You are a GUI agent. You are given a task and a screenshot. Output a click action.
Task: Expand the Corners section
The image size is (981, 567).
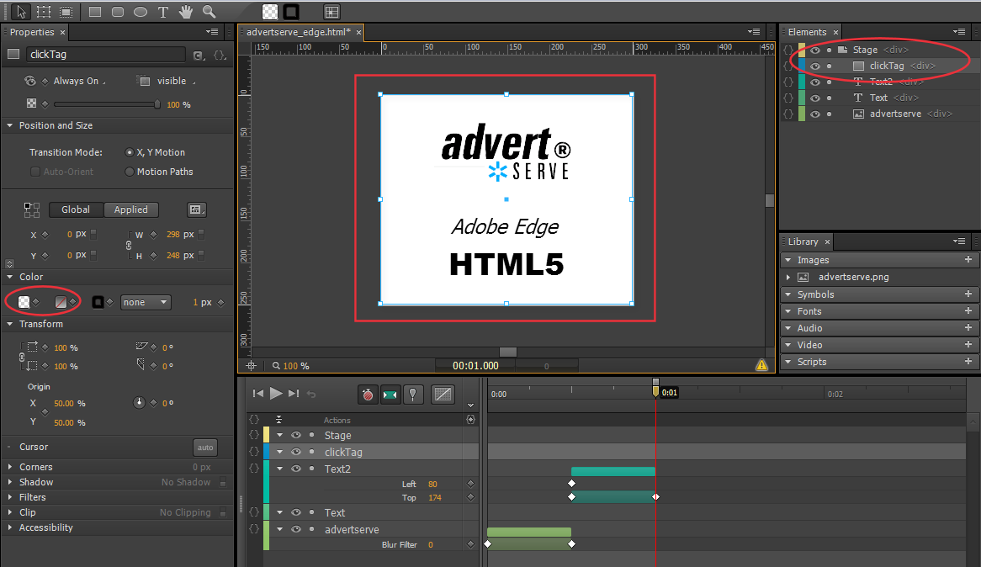pos(10,467)
